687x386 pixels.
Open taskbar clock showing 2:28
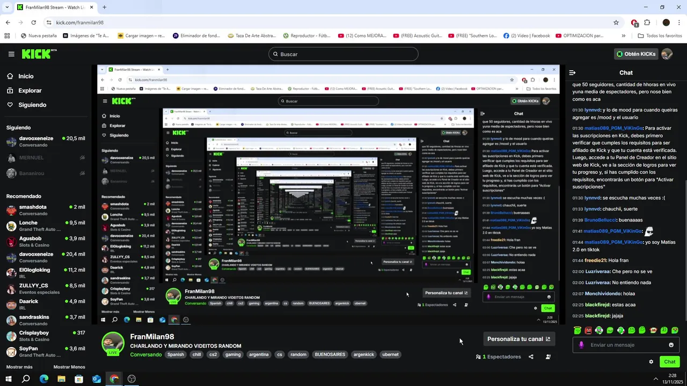[672, 379]
